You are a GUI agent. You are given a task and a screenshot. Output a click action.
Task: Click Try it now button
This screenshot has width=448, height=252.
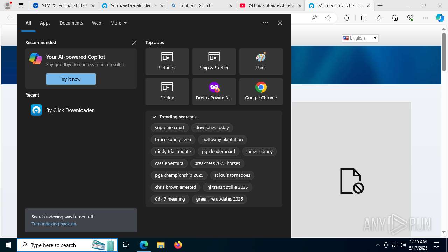point(71,79)
